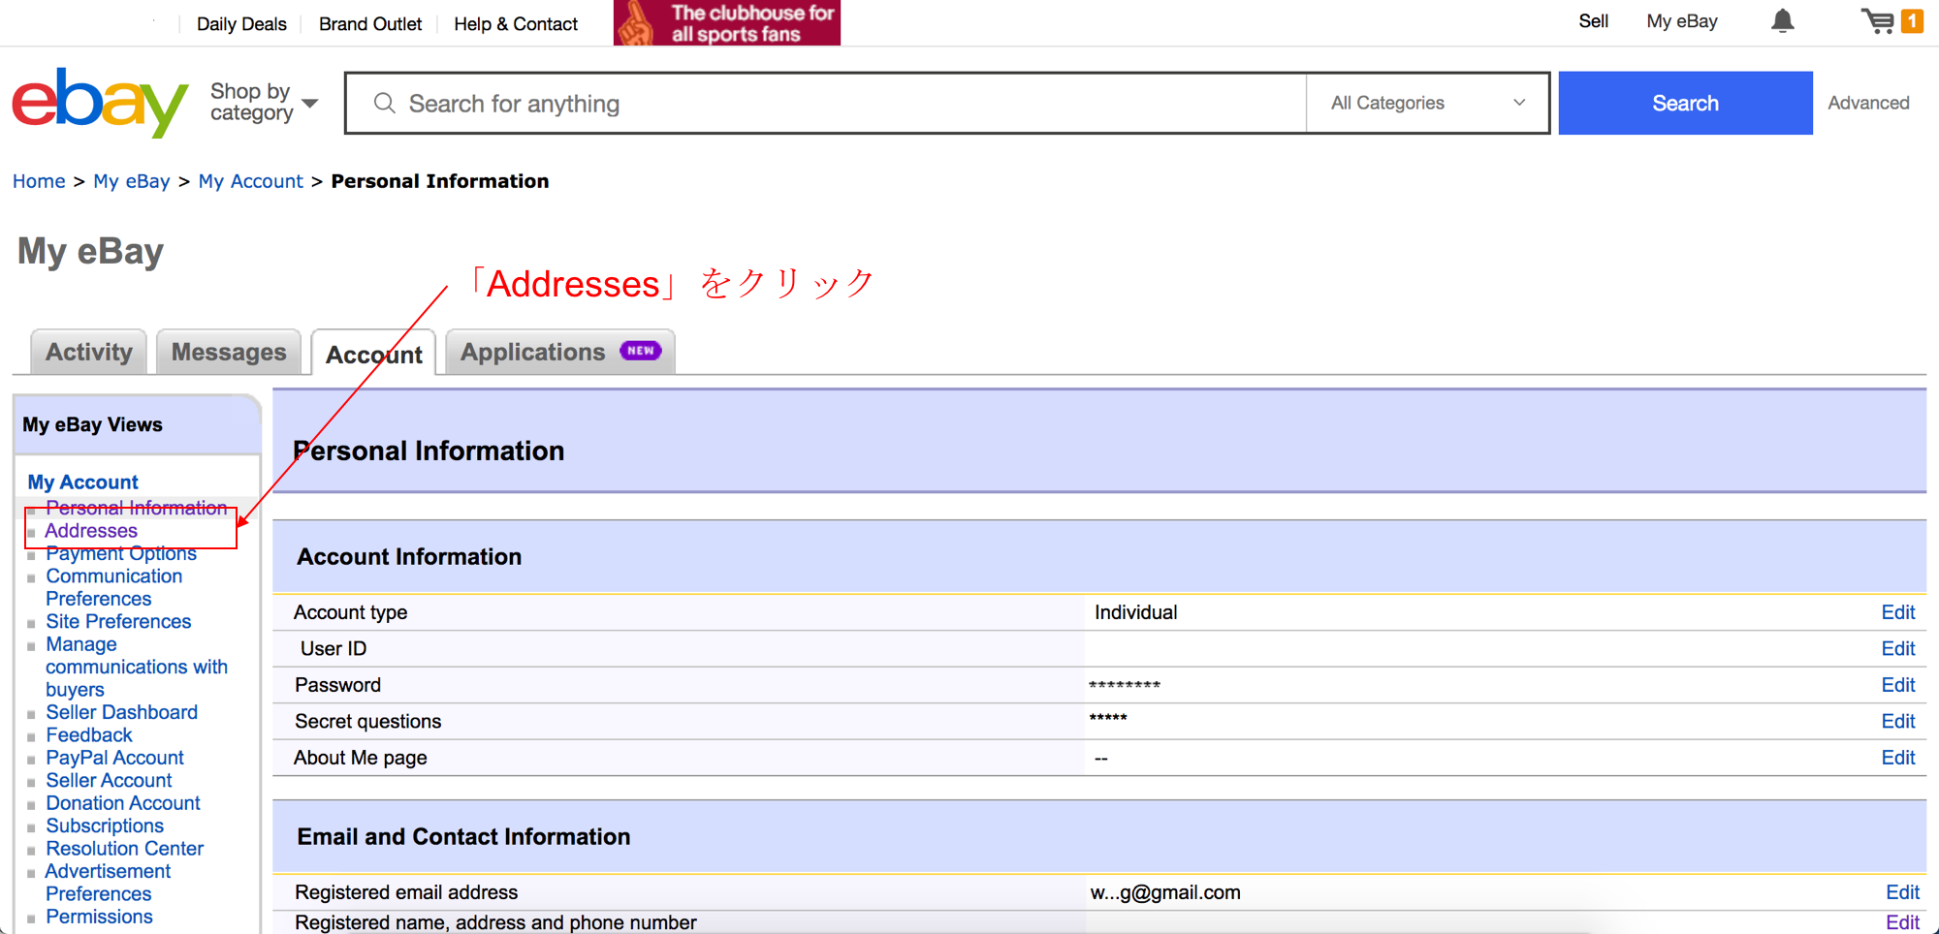Open Feedback in sidebar

pos(88,734)
